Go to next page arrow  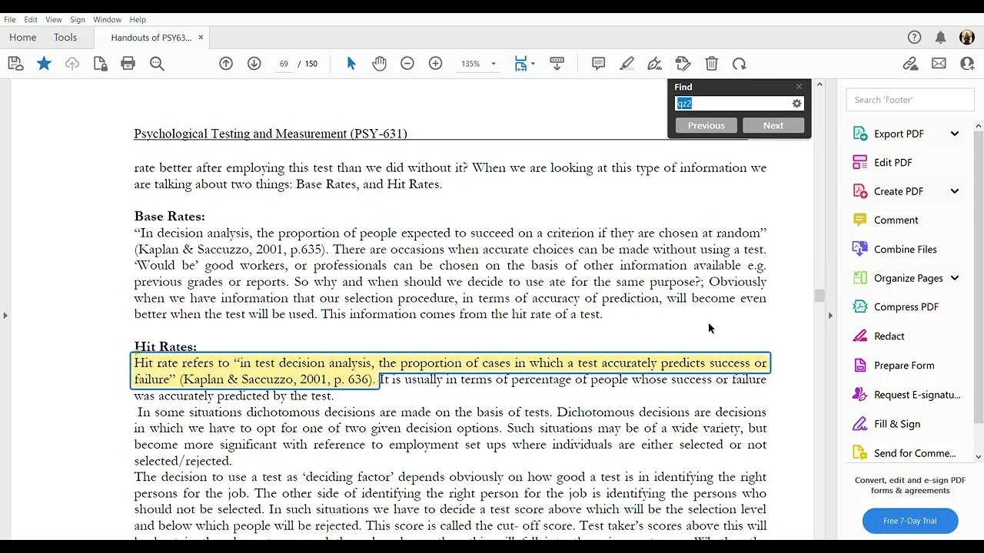coord(254,64)
